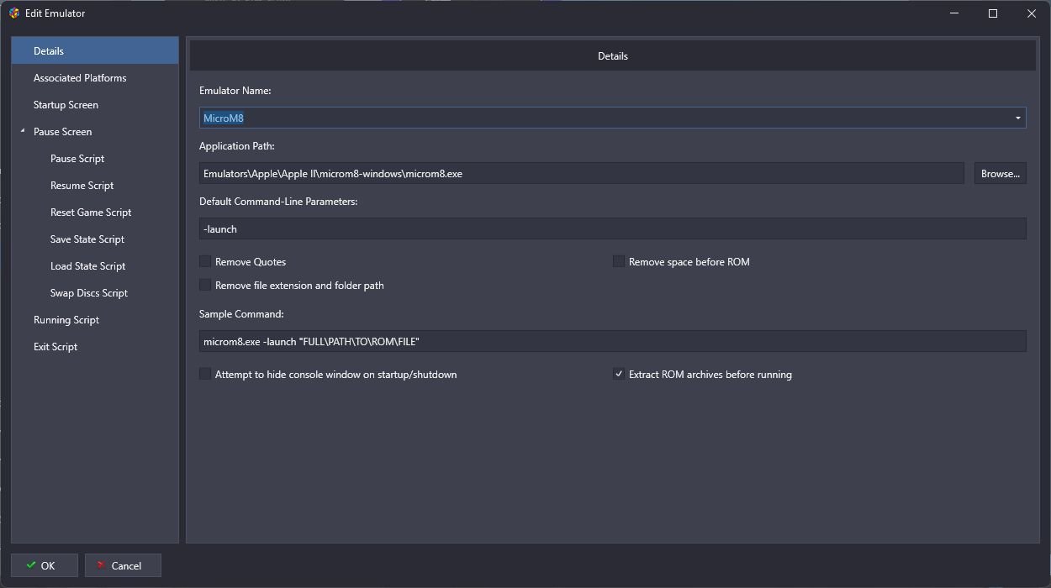Click the Default Command-Line Parameters field
This screenshot has height=588, width=1051.
613,228
